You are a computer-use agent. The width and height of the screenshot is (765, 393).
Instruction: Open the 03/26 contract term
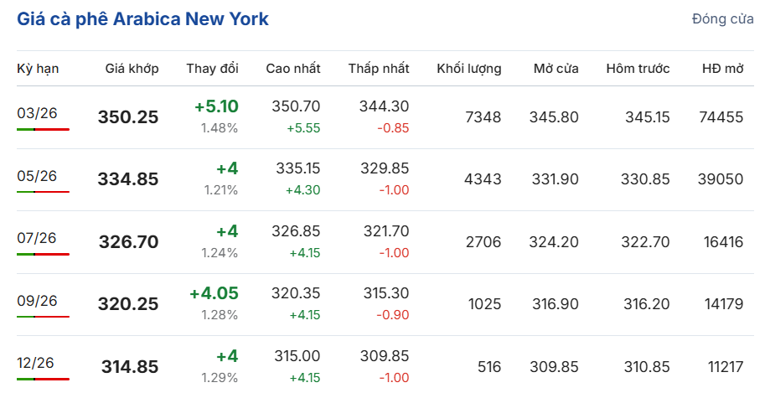click(37, 113)
